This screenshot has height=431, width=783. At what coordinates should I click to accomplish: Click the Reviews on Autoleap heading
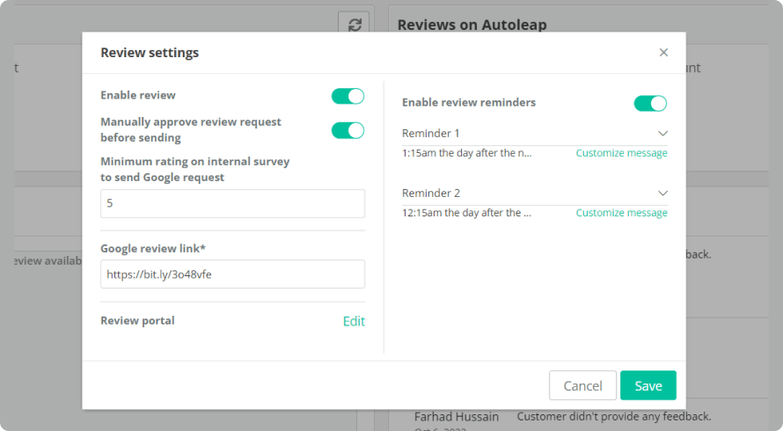coord(472,25)
